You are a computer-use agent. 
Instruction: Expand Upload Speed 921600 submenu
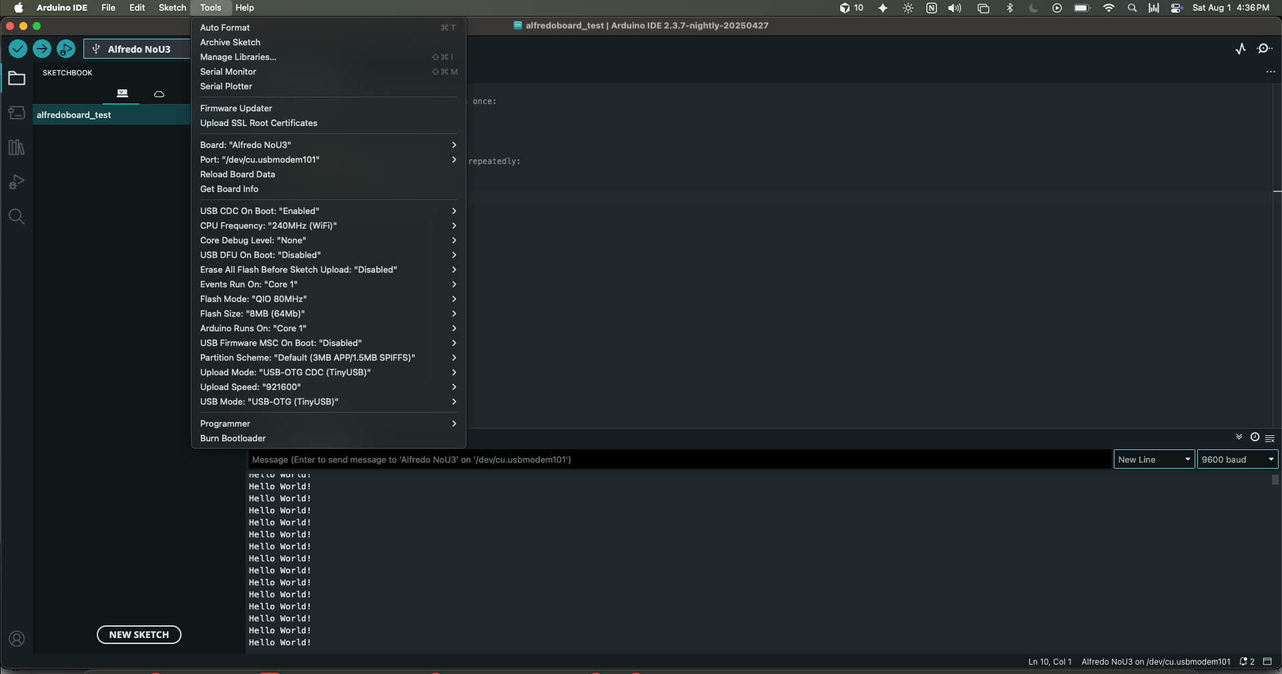328,387
